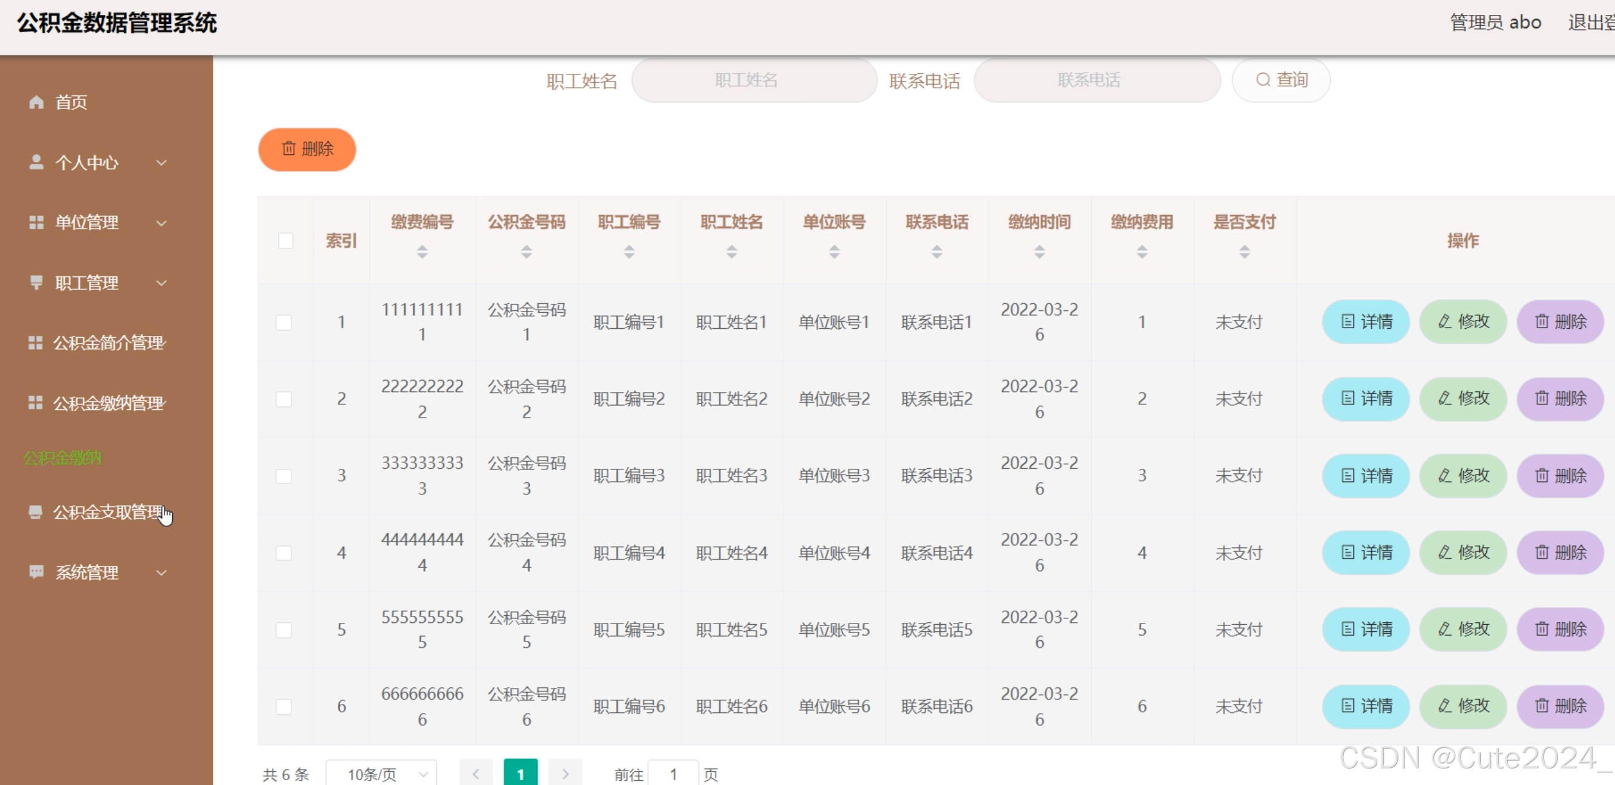Expand the 职工管理 sidebar menu chevron
This screenshot has width=1615, height=785.
(161, 283)
